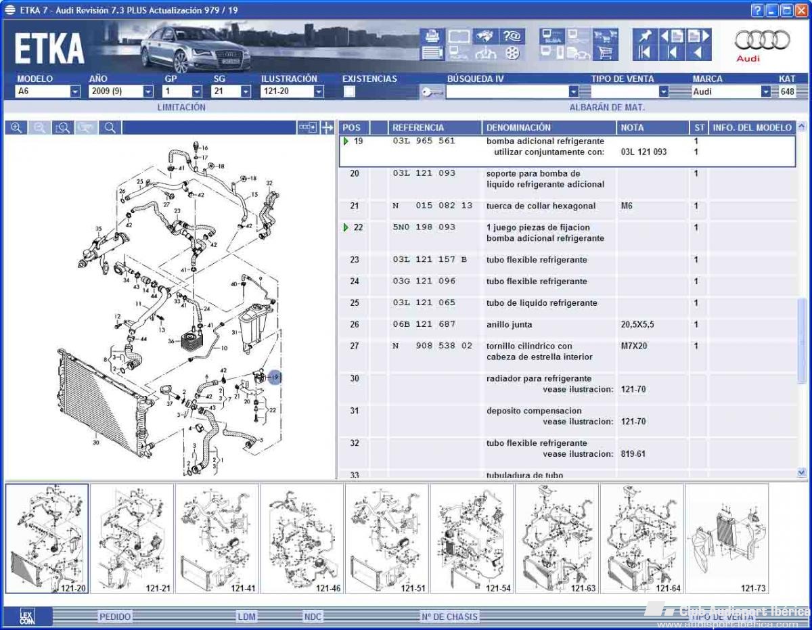Expand the Búsqueda IV dropdown
This screenshot has height=630, width=812.
pyautogui.click(x=574, y=92)
